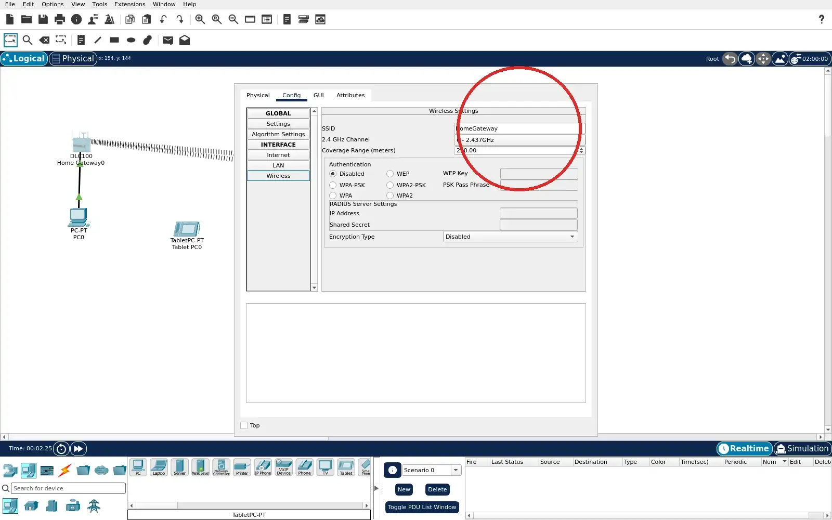Click the Delete scenario button
Image resolution: width=832 pixels, height=520 pixels.
437,489
